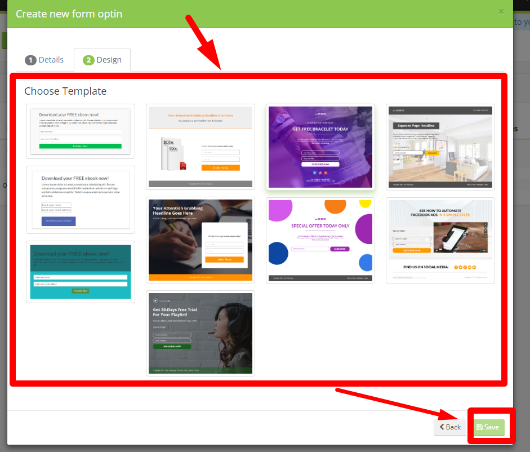530x452 pixels.
Task: Select the Design tab
Action: tap(102, 60)
